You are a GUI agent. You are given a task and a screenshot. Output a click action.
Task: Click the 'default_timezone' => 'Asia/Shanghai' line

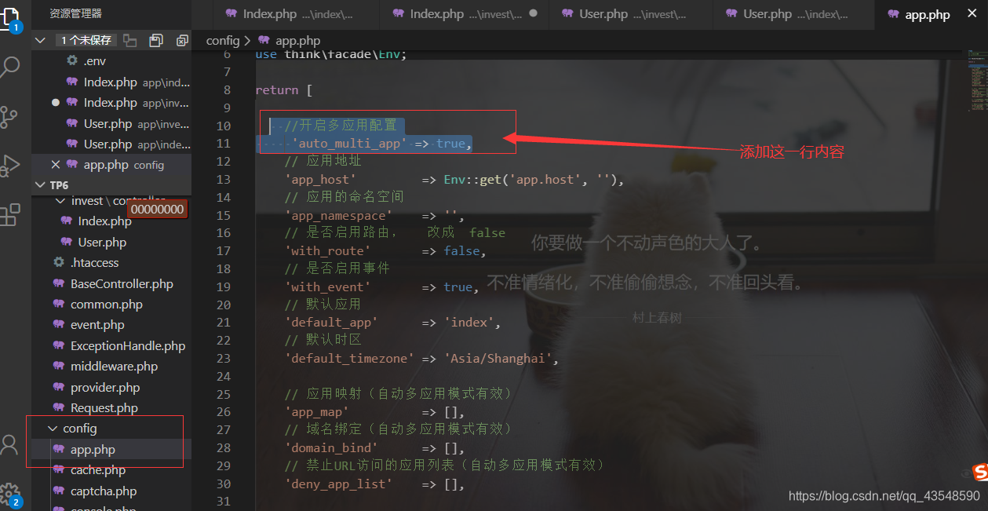422,358
